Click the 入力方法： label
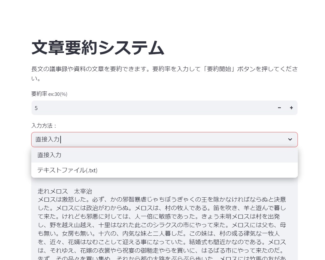 44,126
